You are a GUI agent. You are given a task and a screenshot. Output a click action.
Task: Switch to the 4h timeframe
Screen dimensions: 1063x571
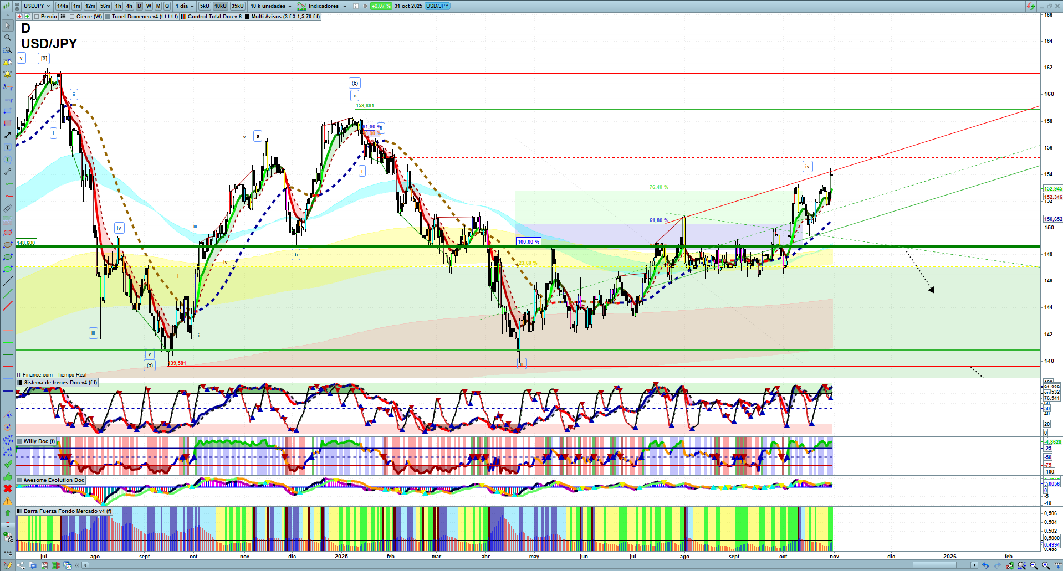click(129, 6)
